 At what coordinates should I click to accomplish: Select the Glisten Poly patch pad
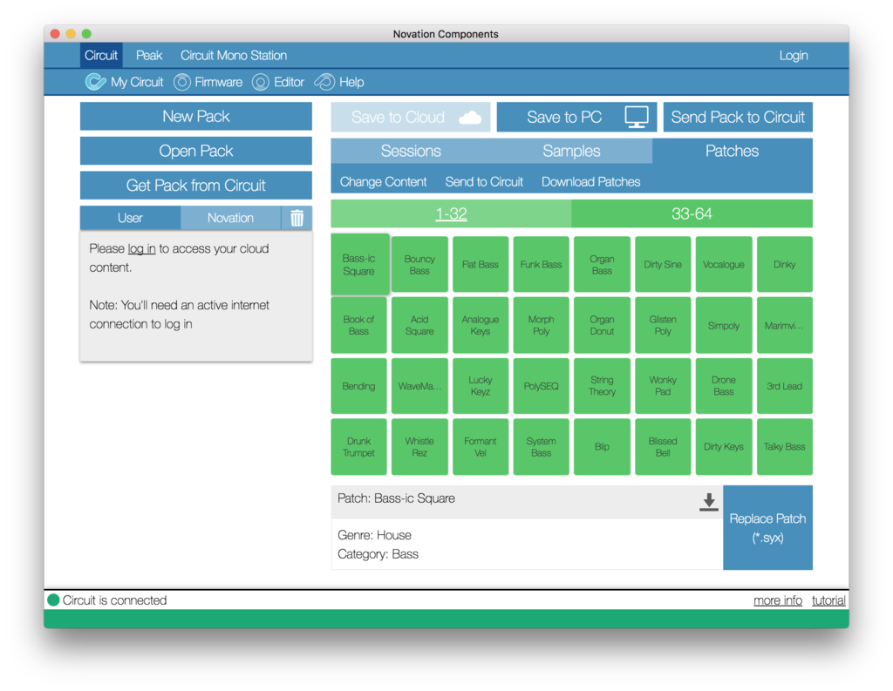[663, 325]
